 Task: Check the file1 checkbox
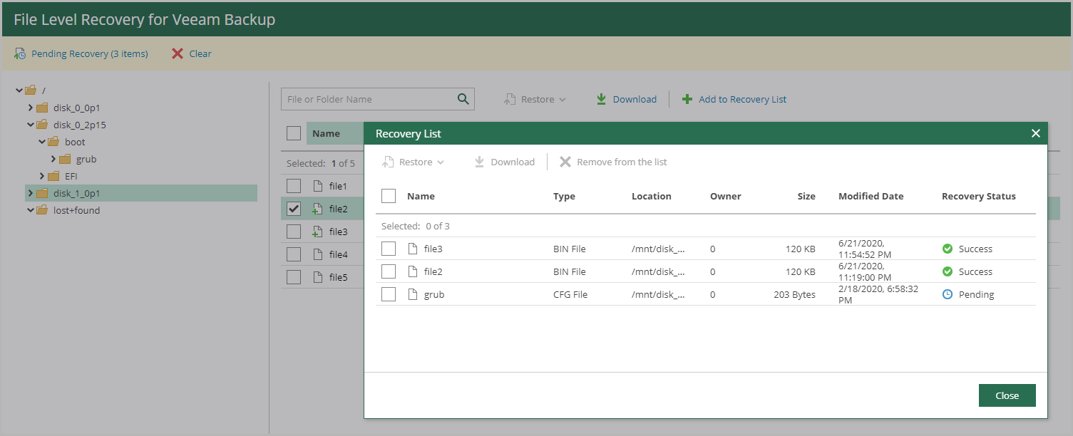click(x=294, y=186)
